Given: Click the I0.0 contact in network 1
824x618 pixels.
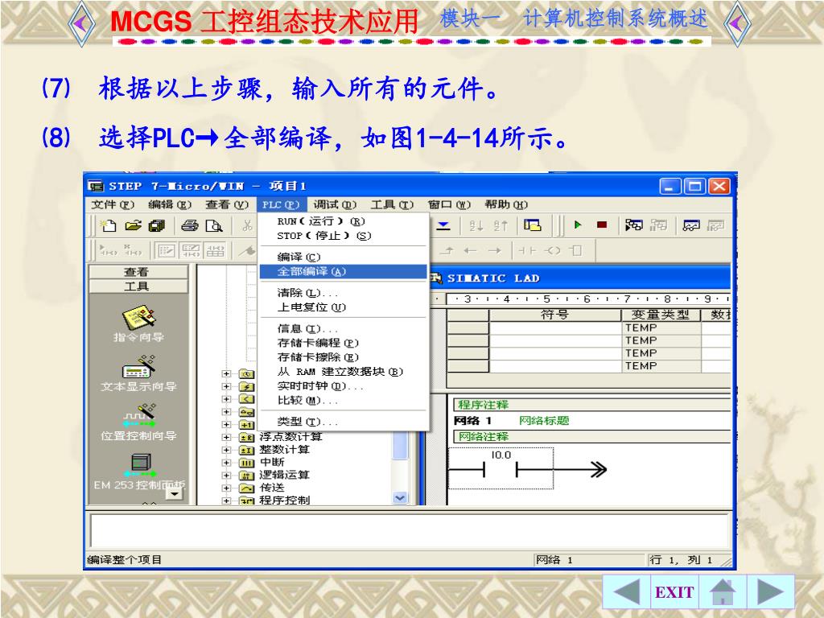Looking at the screenshot, I should click(501, 468).
